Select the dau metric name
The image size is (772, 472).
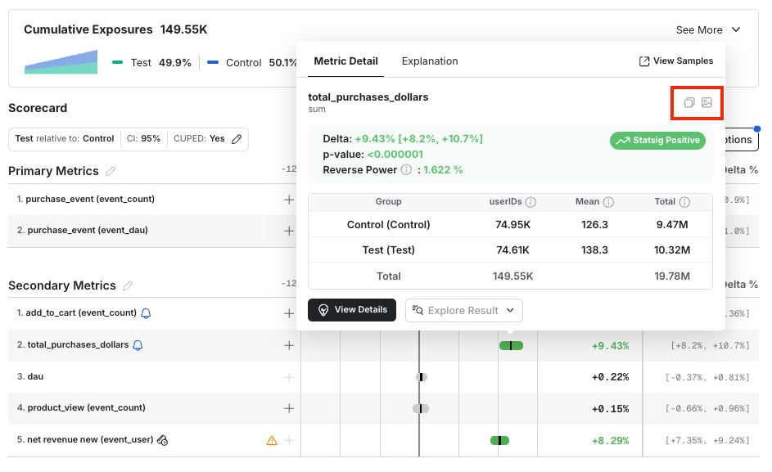(x=35, y=376)
